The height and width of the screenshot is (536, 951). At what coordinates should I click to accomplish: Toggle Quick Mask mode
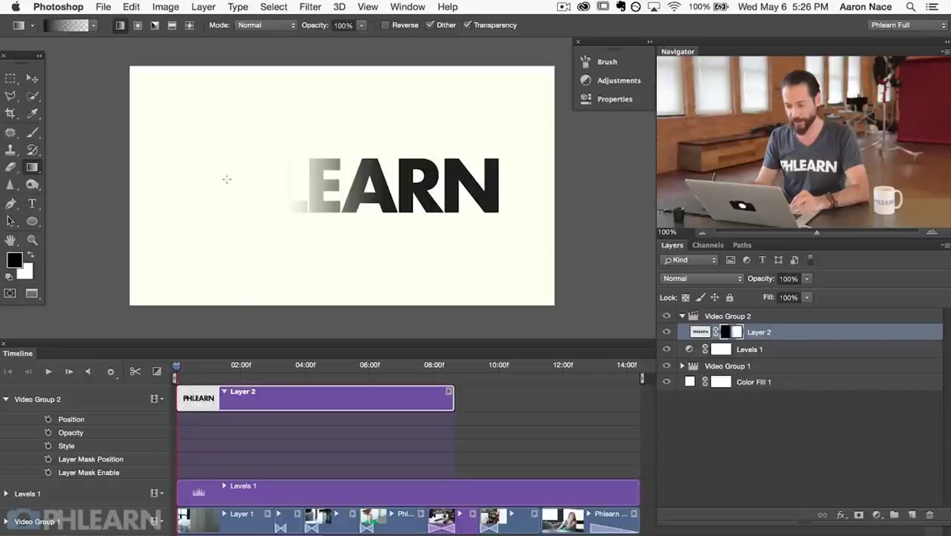(10, 293)
